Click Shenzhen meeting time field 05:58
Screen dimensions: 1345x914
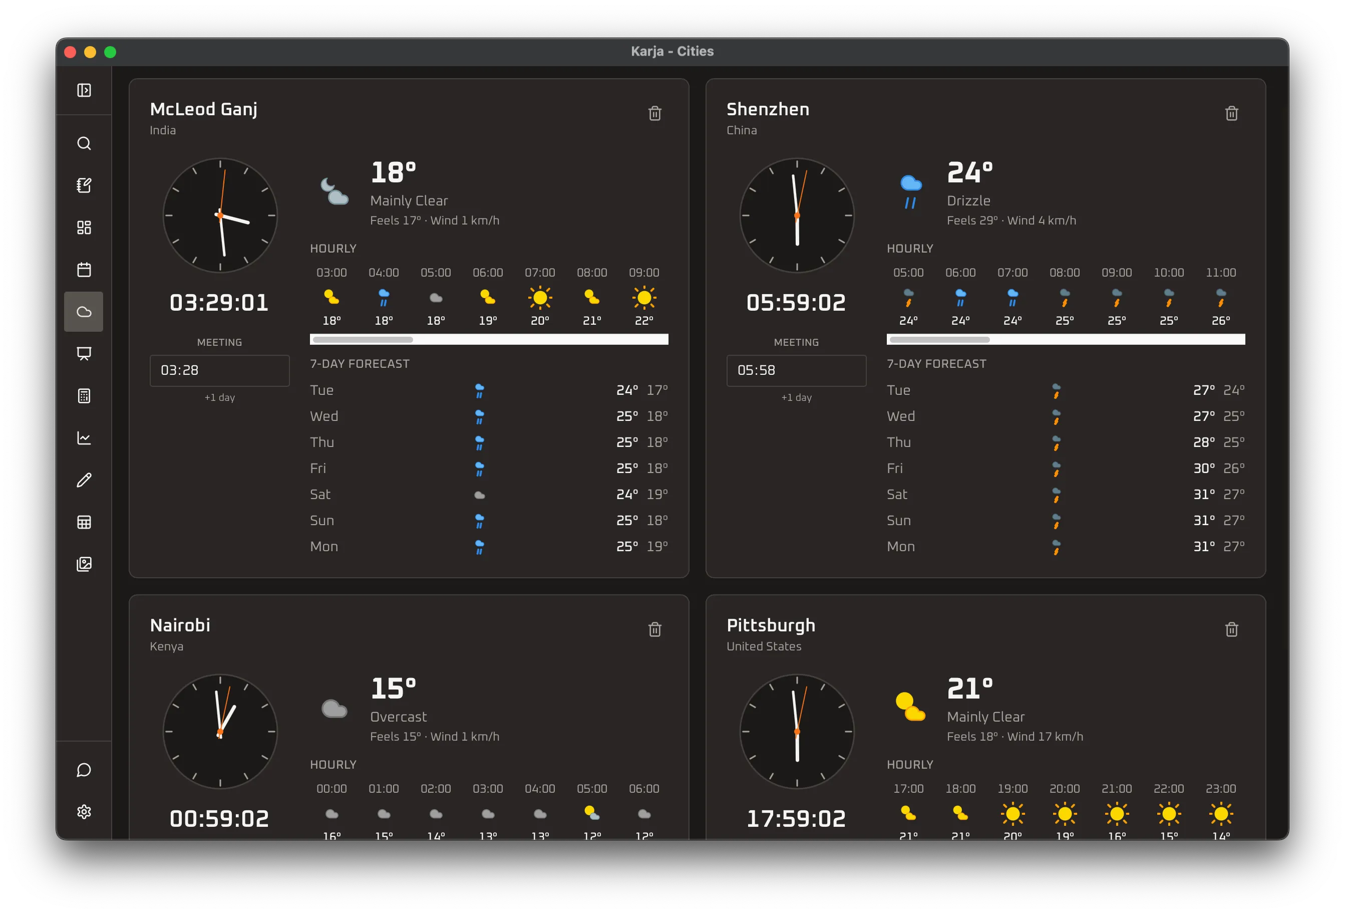(796, 370)
